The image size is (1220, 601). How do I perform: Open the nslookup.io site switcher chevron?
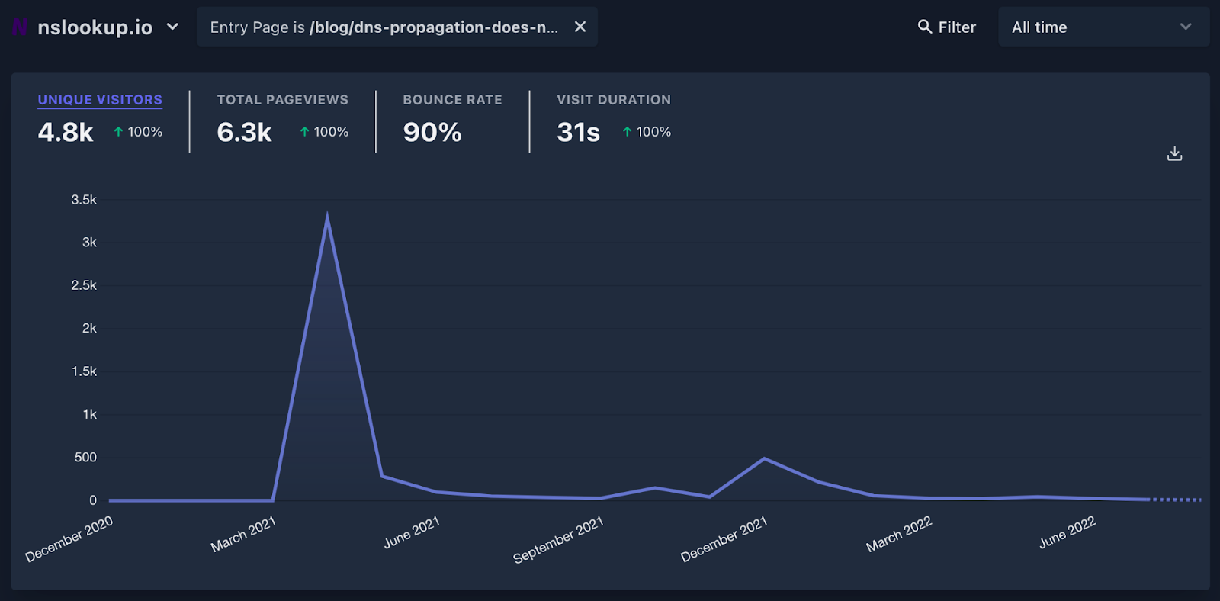point(172,27)
